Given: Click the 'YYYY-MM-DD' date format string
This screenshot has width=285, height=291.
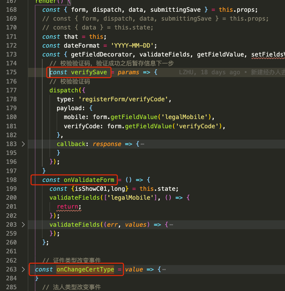Looking at the screenshot, I should pyautogui.click(x=134, y=45).
